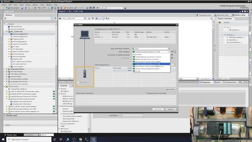Viewport: 252px width, 142px height.
Task: Click the End address input field
Action: point(131,115)
